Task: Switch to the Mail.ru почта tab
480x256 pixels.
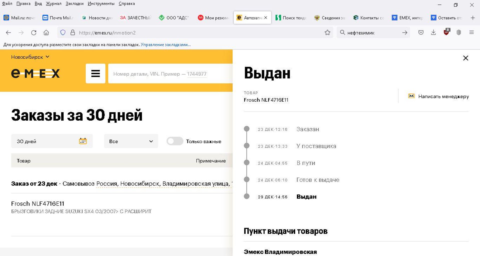Action: pyautogui.click(x=20, y=18)
